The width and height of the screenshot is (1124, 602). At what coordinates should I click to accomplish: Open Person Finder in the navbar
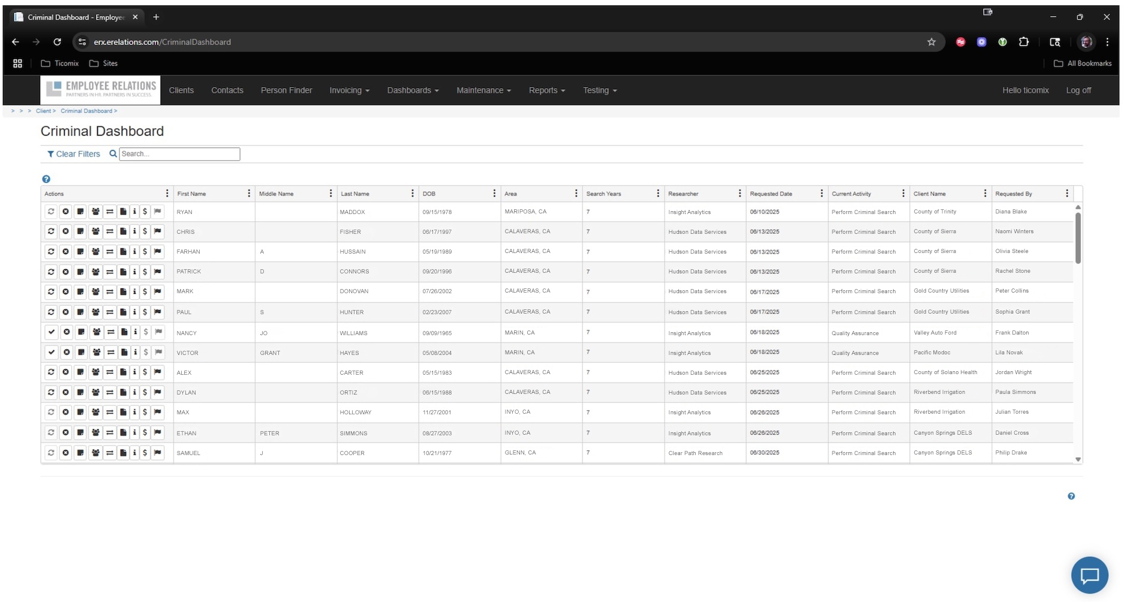(286, 91)
